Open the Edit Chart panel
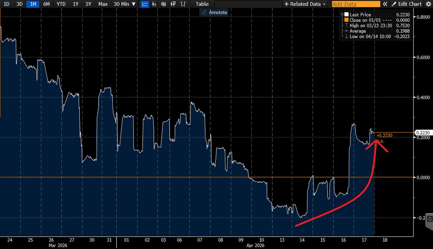Image resolution: width=433 pixels, height=249 pixels. [x=406, y=4]
